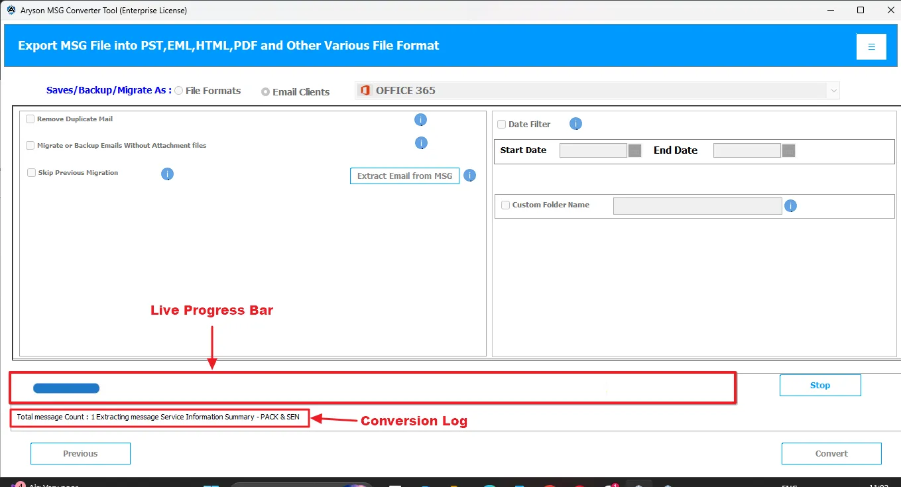Click info icon for Remove Duplicate Mail

click(420, 120)
